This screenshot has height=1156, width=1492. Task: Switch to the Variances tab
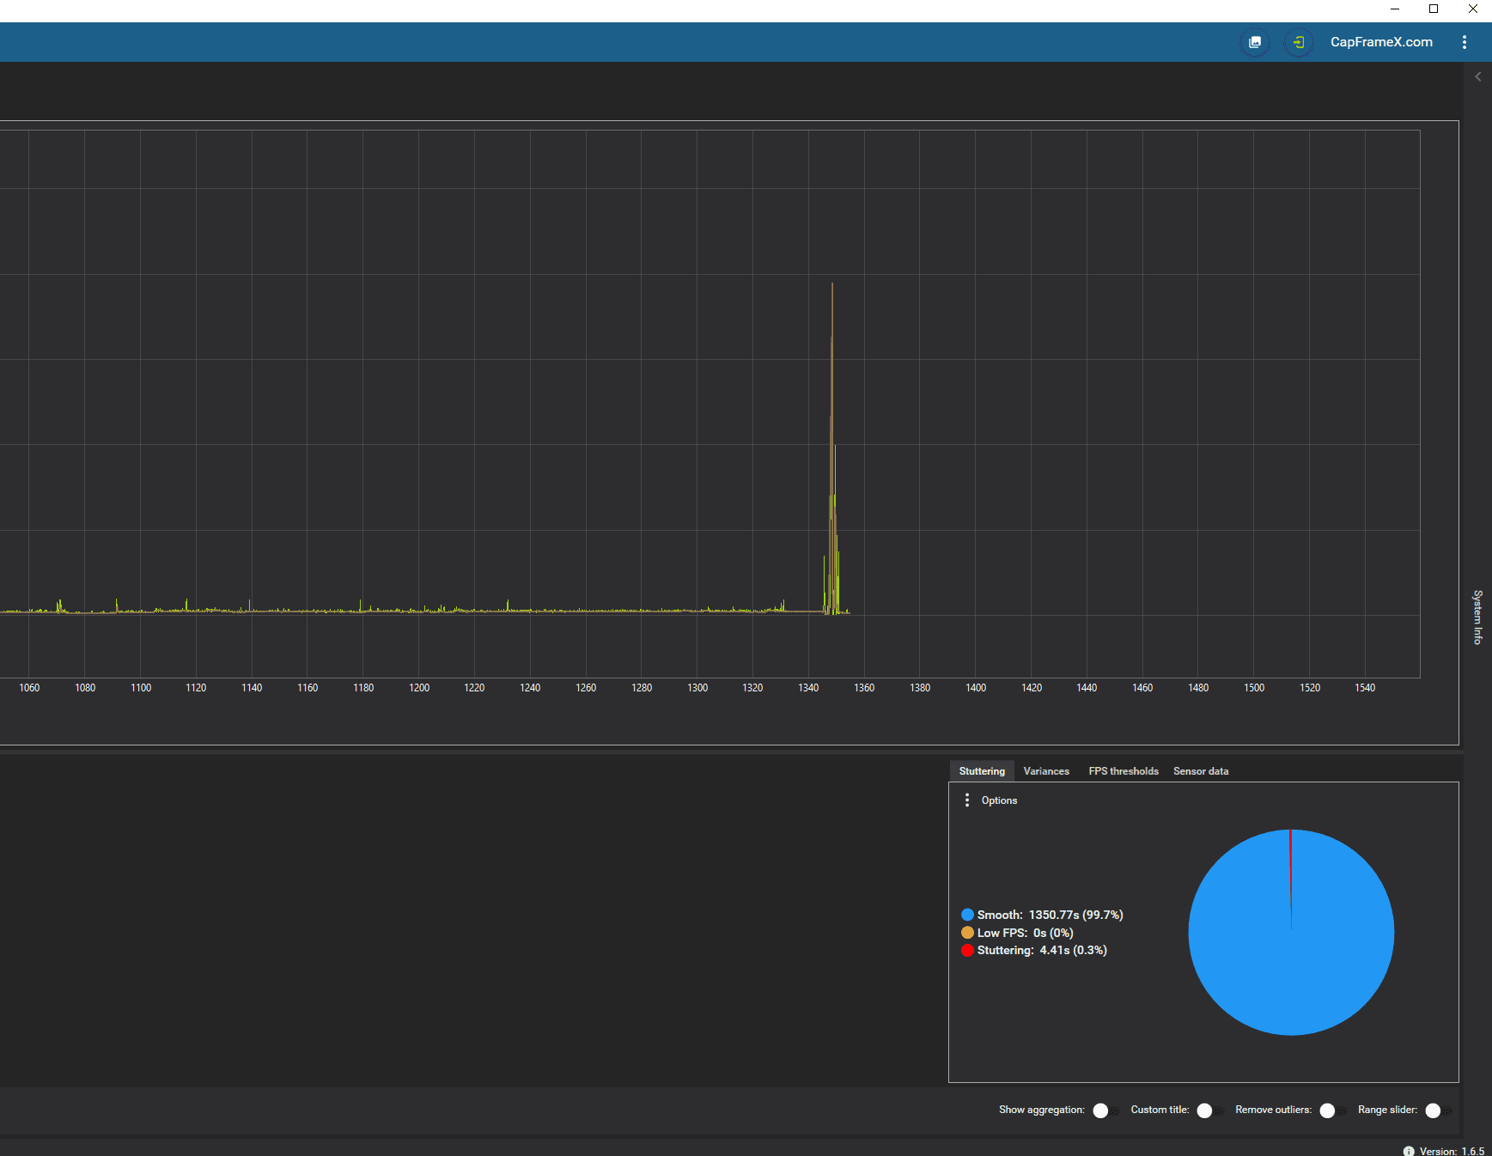[x=1046, y=771]
